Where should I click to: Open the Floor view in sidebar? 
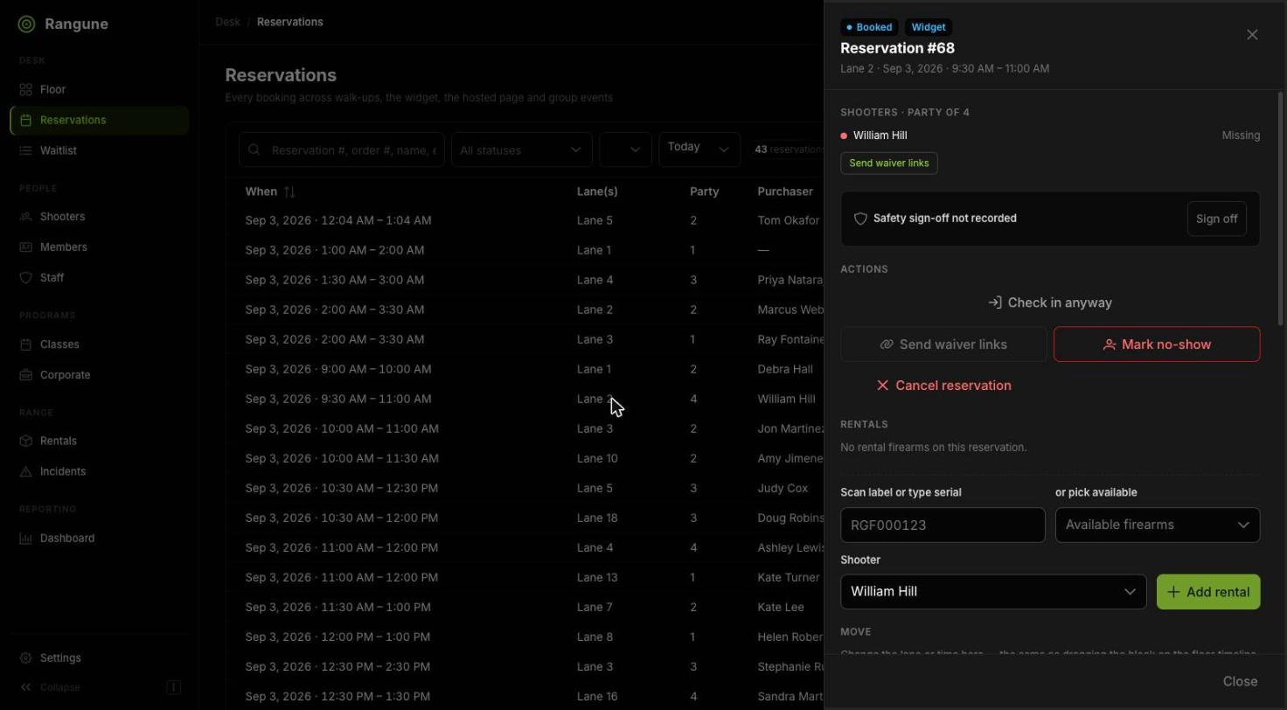point(99,89)
